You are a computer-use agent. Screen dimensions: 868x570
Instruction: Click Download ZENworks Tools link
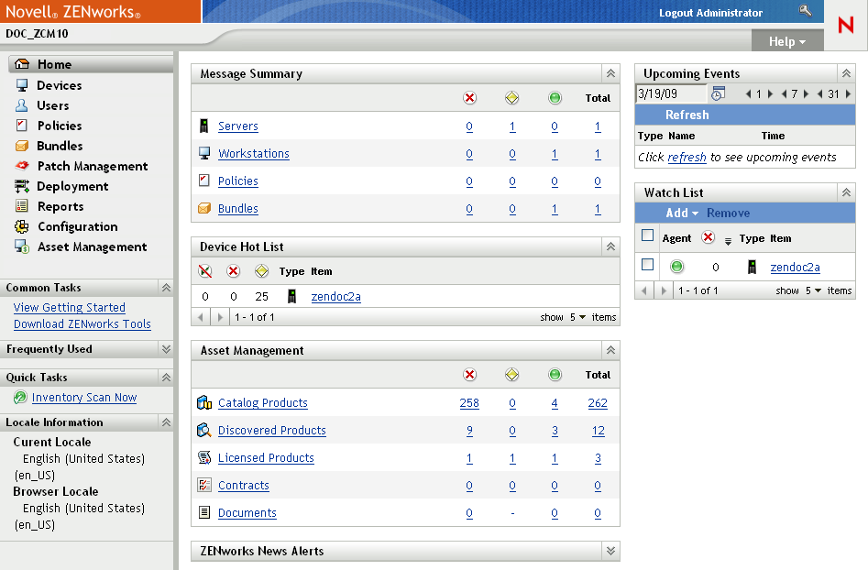click(x=82, y=323)
